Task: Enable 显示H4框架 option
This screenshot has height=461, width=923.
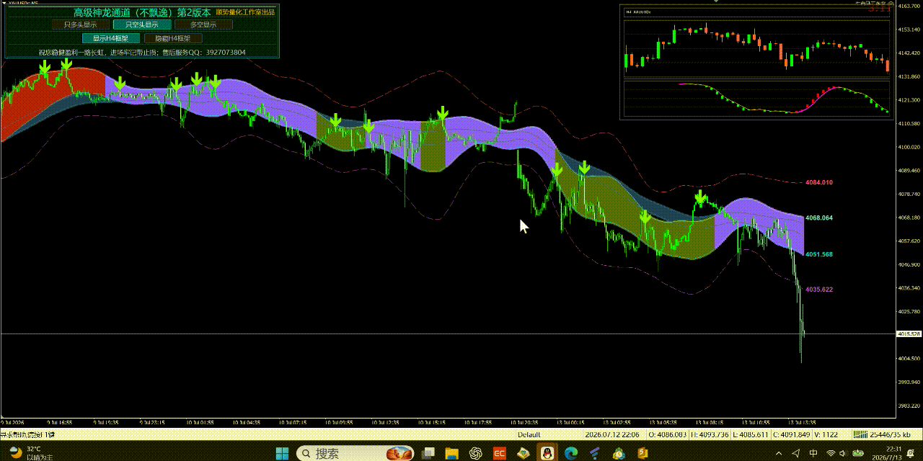Action: [x=111, y=38]
